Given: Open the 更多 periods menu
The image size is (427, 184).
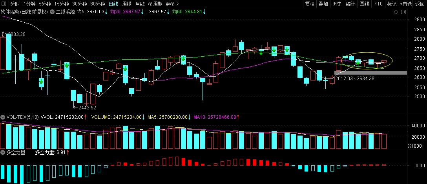Looking at the screenshot, I should [172, 4].
